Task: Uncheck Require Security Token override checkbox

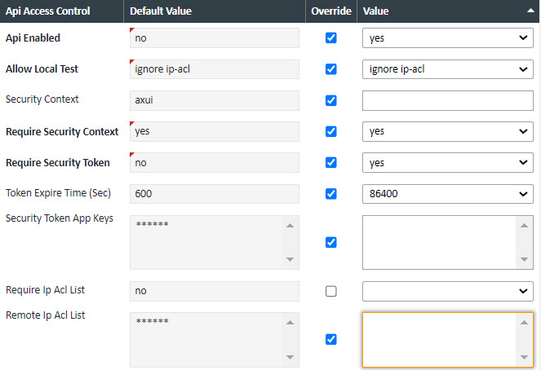Action: [331, 162]
